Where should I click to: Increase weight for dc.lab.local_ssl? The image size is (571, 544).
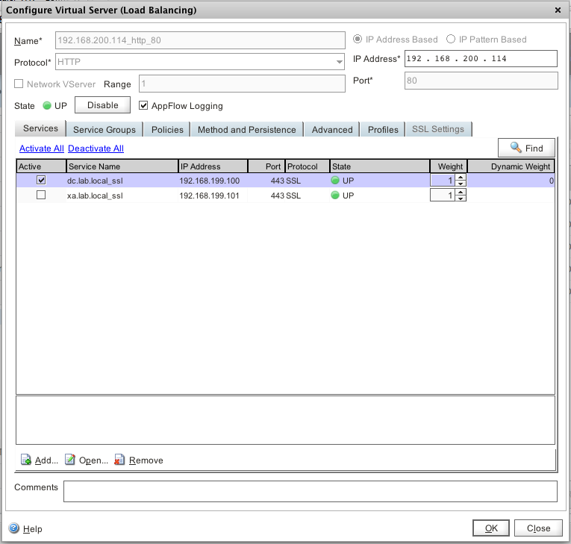pos(461,178)
